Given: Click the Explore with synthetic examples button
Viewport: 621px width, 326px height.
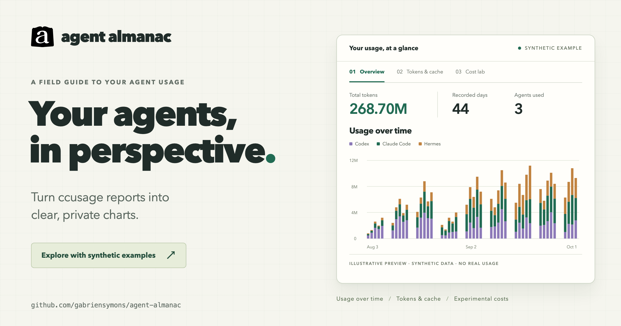Looking at the screenshot, I should coord(109,255).
